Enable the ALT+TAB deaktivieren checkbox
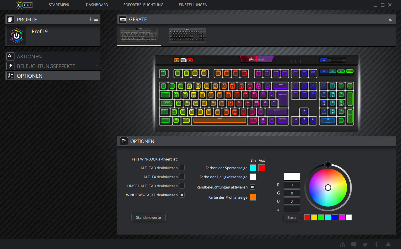 (x=182, y=168)
